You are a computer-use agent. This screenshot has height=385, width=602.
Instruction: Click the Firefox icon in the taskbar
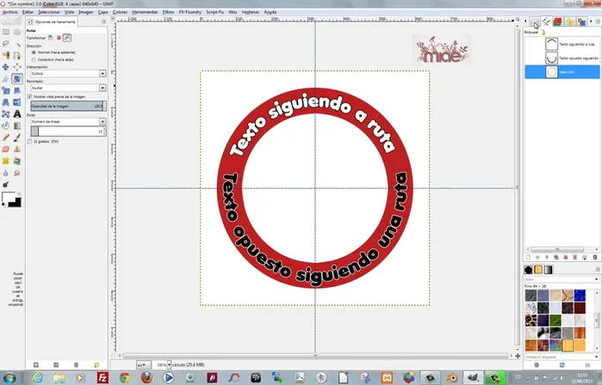coord(146,376)
